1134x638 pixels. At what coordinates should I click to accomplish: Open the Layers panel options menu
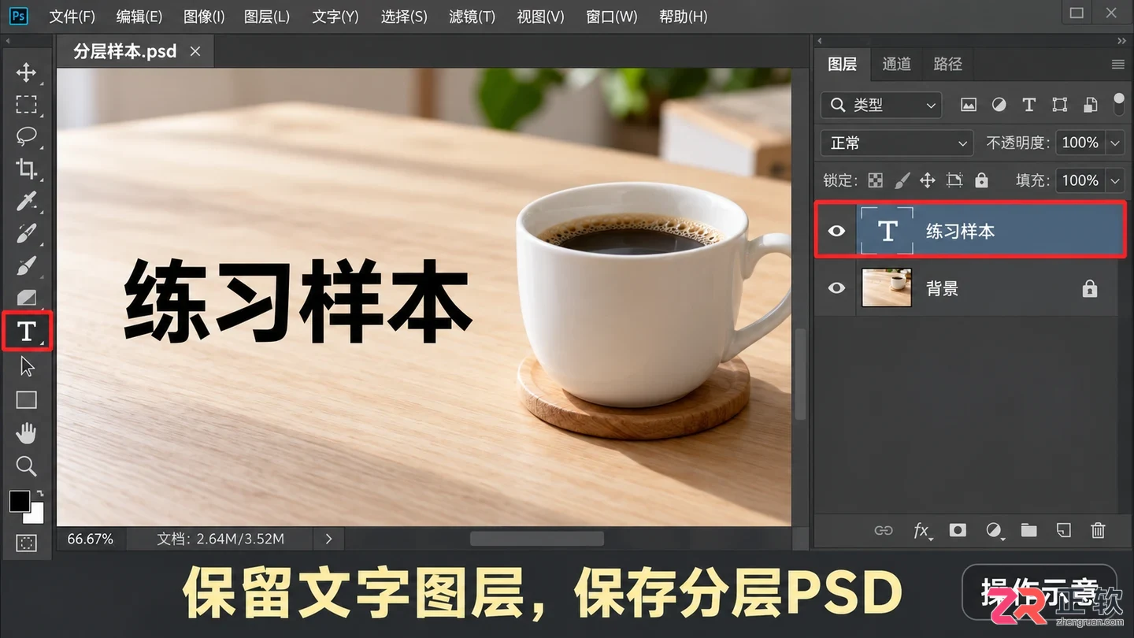tap(1118, 65)
